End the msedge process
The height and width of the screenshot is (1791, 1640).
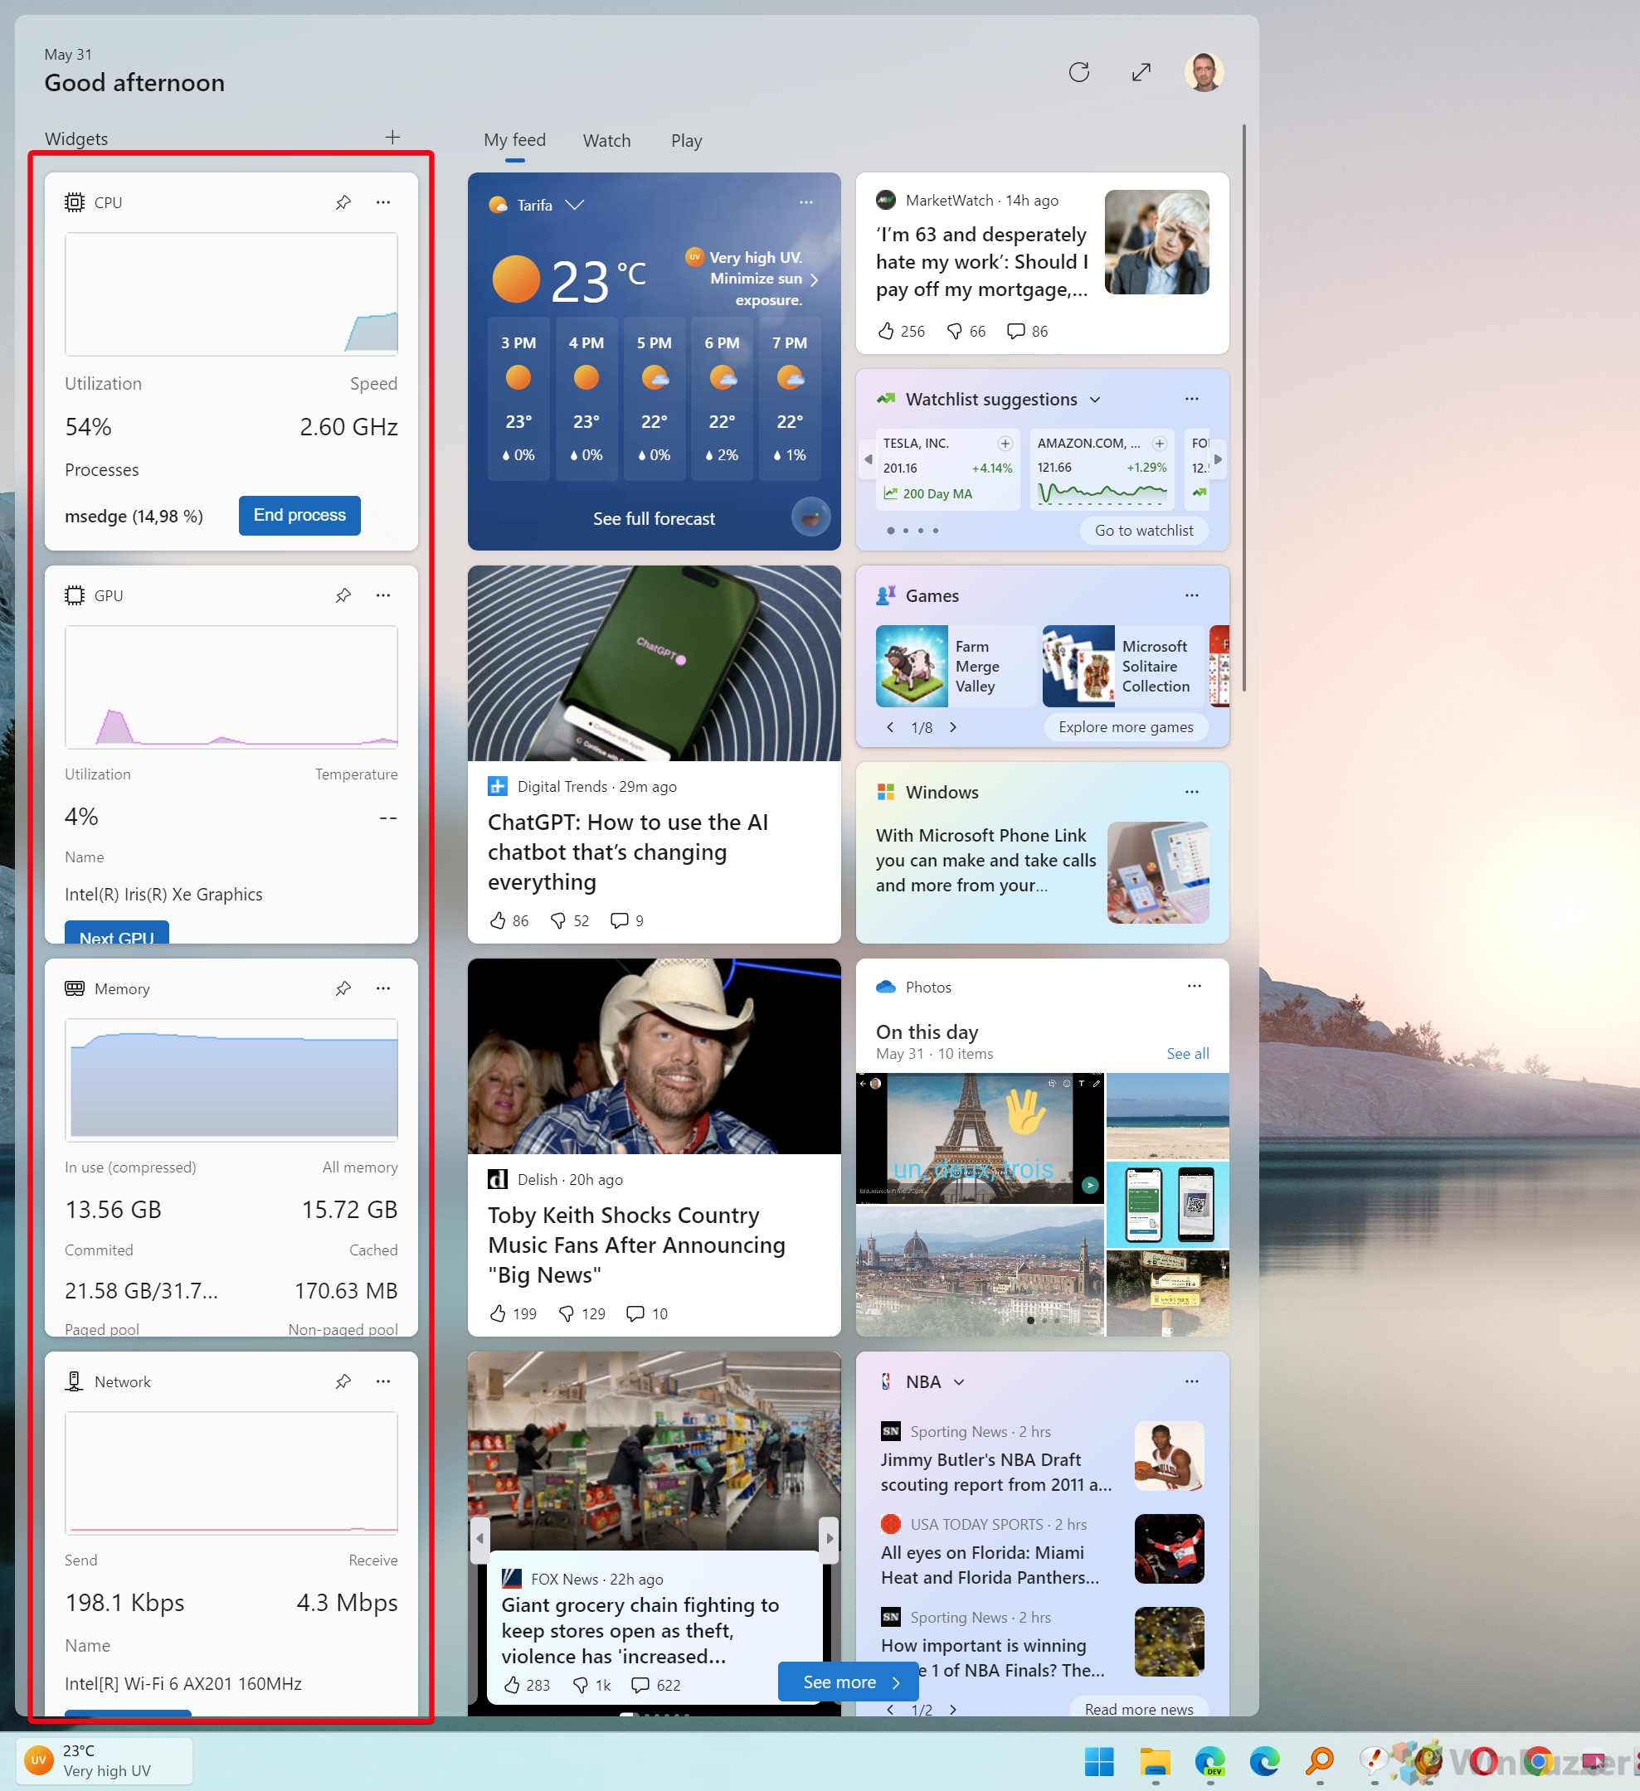click(x=299, y=515)
